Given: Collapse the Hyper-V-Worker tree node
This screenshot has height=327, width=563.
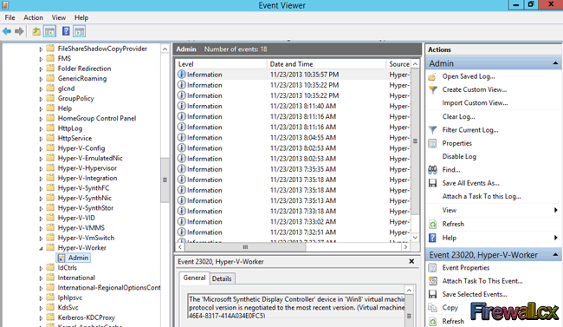Looking at the screenshot, I should [x=41, y=248].
